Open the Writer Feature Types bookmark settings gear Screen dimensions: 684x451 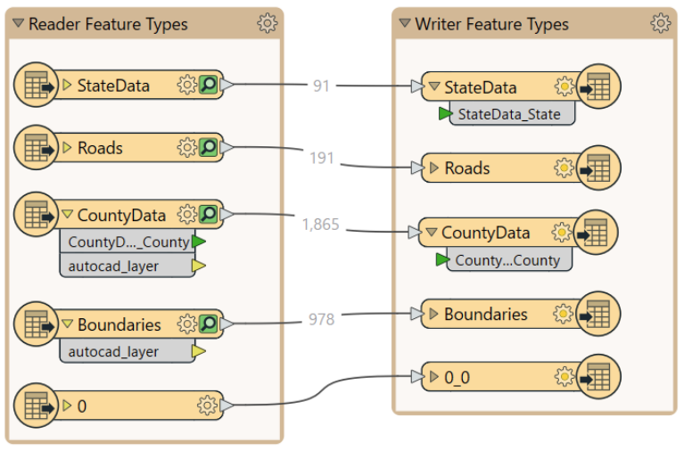click(x=661, y=23)
